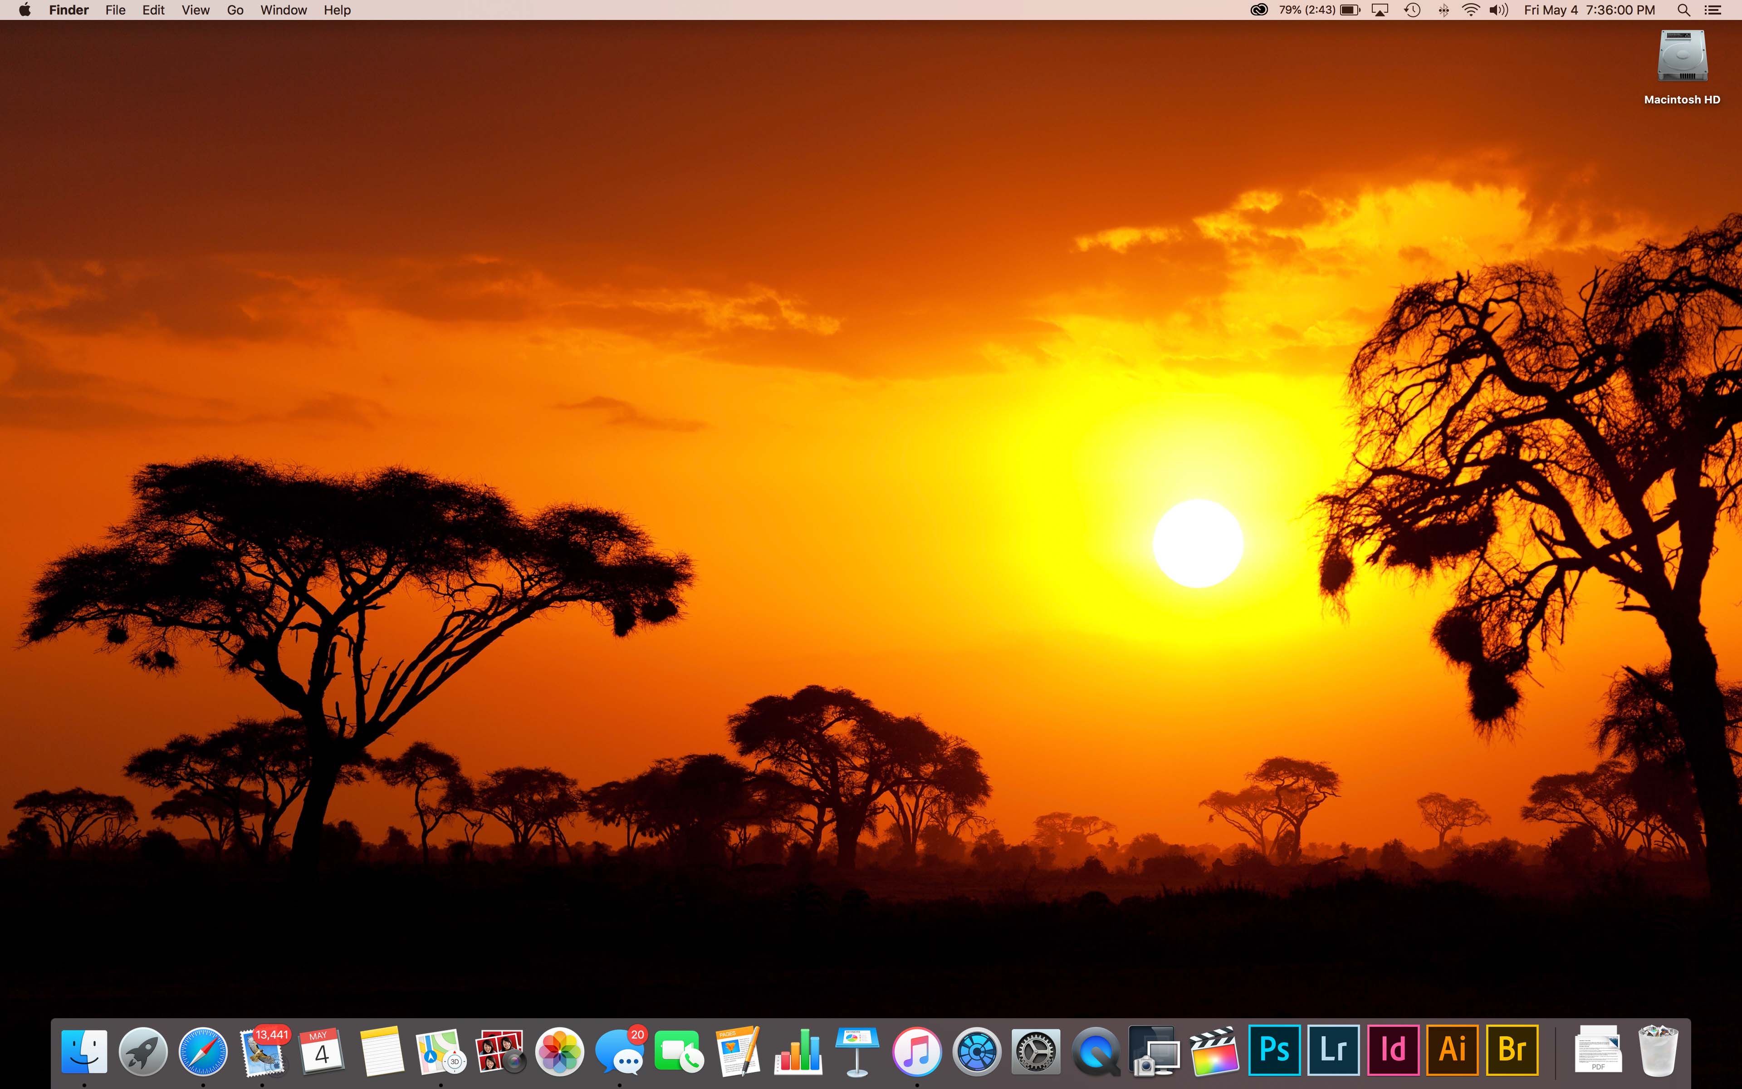
Task: Click the date and time clock
Action: pyautogui.click(x=1590, y=10)
